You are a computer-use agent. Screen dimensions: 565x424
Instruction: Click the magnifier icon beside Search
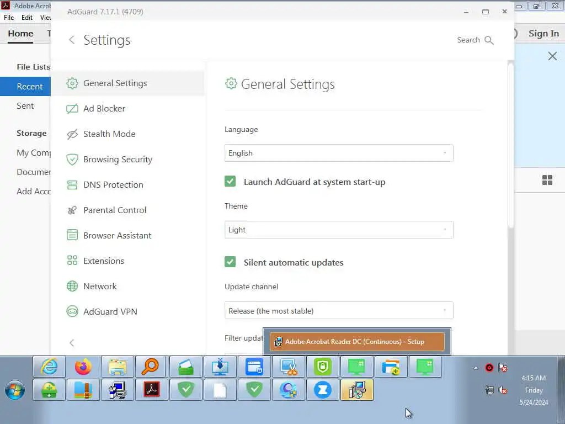click(x=489, y=40)
